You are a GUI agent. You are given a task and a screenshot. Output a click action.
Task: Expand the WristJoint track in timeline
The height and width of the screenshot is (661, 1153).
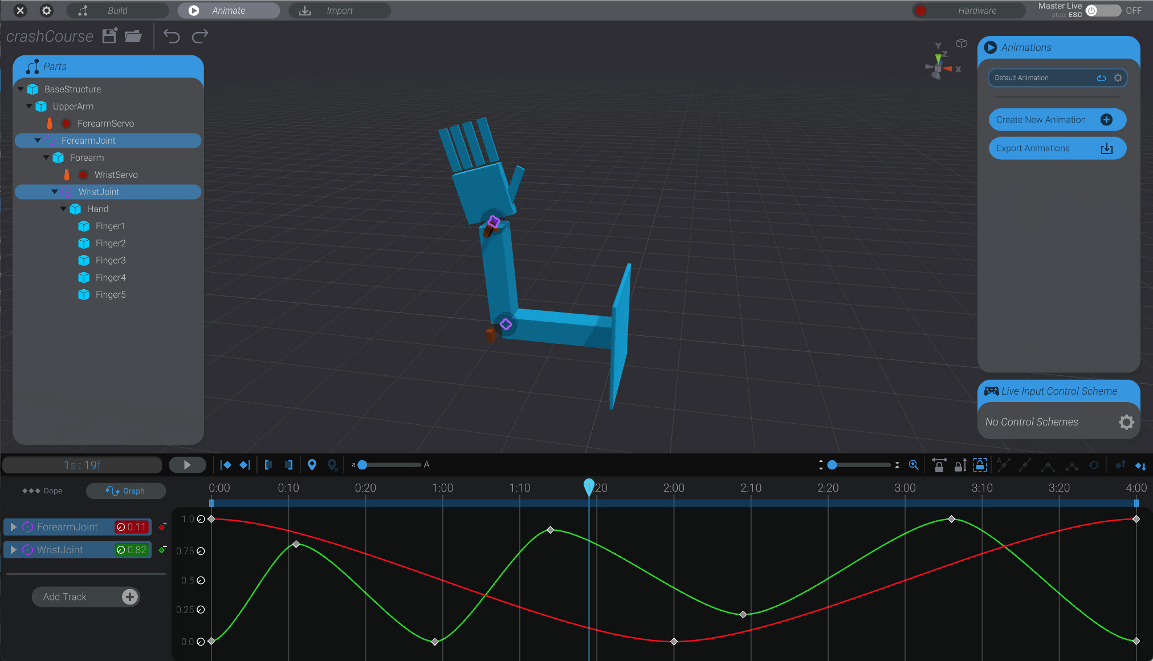[x=14, y=550]
